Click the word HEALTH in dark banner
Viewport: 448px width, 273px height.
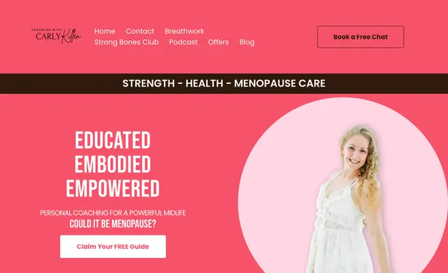(x=204, y=83)
